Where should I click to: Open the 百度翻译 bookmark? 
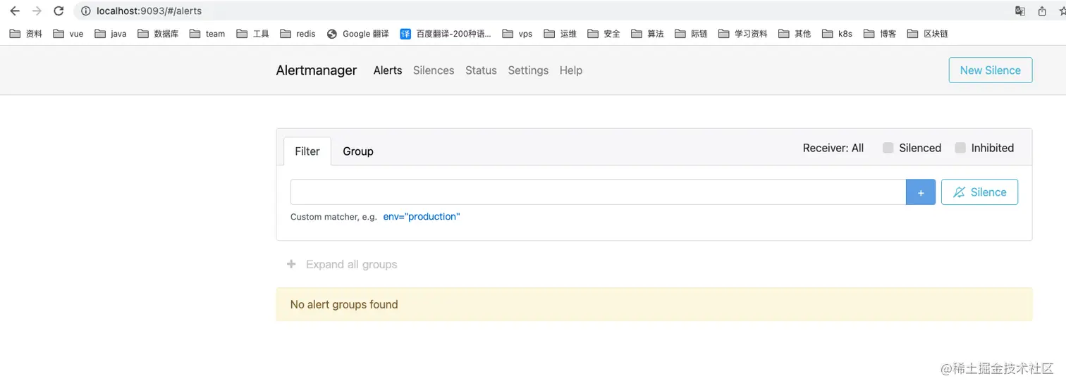click(x=446, y=34)
